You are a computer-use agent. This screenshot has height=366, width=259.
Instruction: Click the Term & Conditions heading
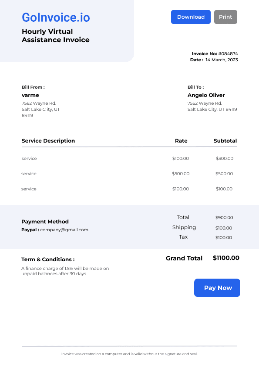click(x=48, y=260)
